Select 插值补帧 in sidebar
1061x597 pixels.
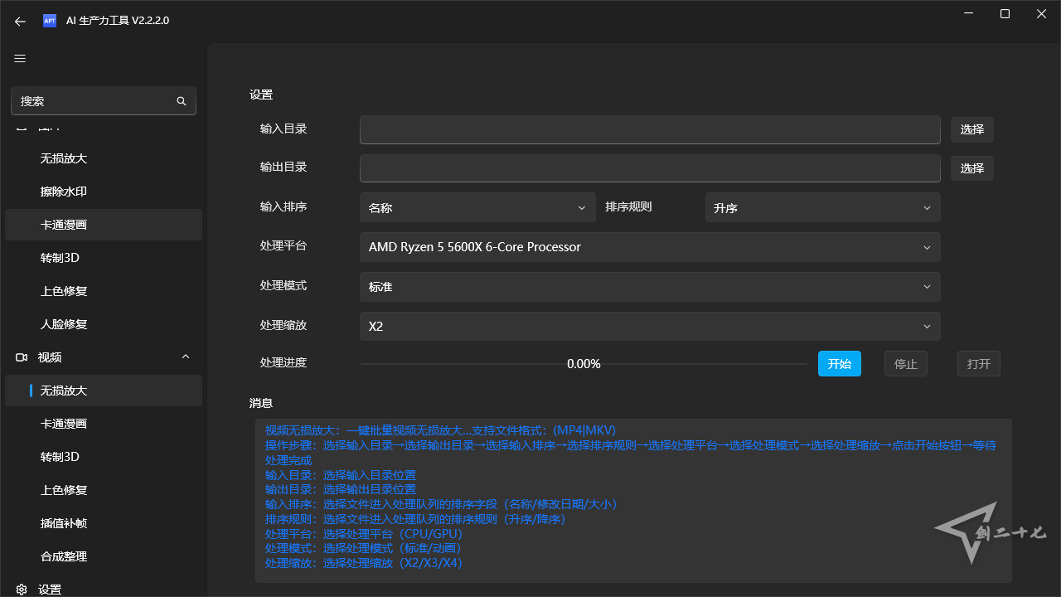104,523
